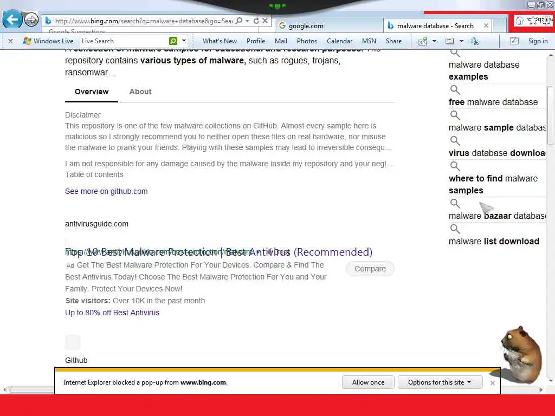Screen dimensions: 555x416
Task: Search related: free malware database
Action: (493, 102)
